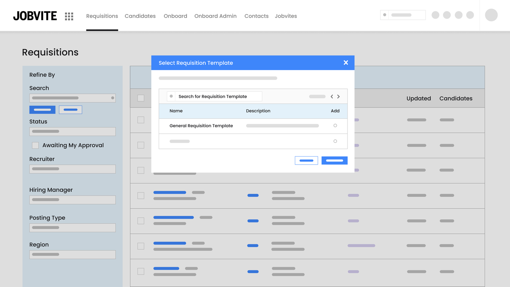Open the Onboard Admin tab
The height and width of the screenshot is (287, 510).
(x=216, y=16)
